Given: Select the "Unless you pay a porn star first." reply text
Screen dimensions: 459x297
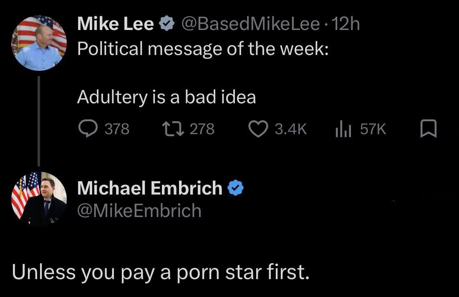Looking at the screenshot, I should [161, 272].
